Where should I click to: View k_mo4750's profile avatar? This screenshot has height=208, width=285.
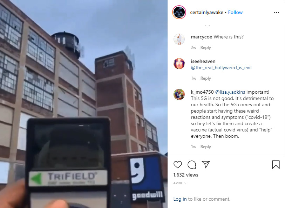pyautogui.click(x=179, y=94)
